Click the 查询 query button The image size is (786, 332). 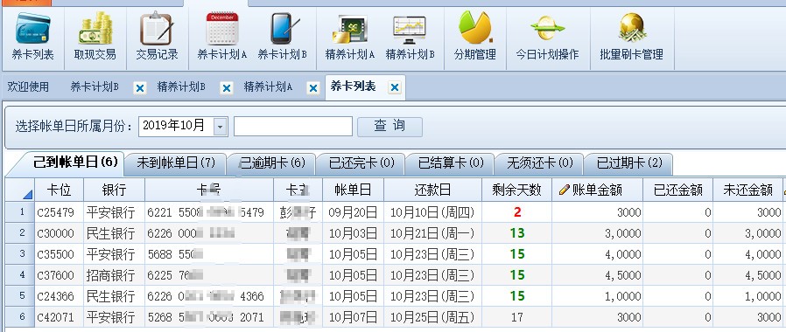coord(389,127)
